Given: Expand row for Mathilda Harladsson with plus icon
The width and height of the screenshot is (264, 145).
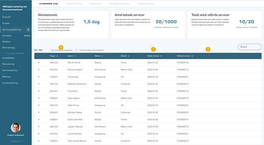Looking at the screenshot, I should coord(39,84).
